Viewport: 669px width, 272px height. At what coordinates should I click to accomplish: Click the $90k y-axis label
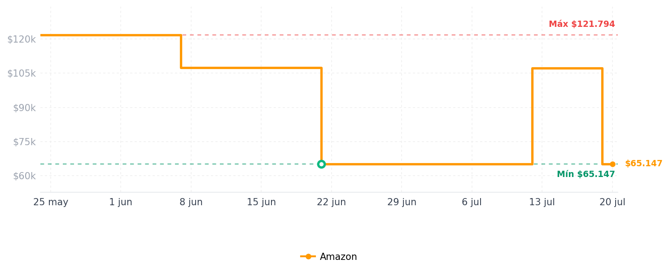(x=24, y=108)
